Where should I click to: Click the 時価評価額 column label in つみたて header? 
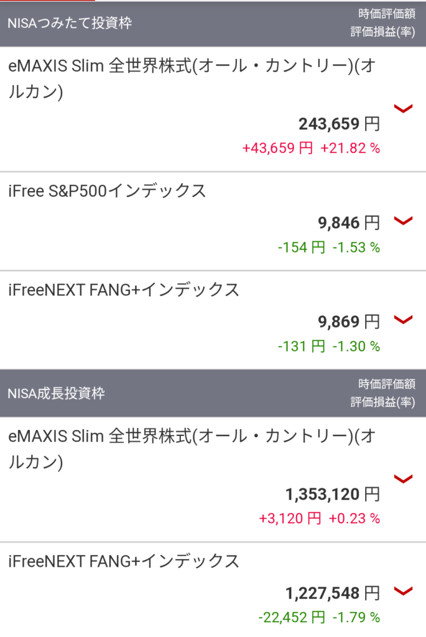[387, 14]
